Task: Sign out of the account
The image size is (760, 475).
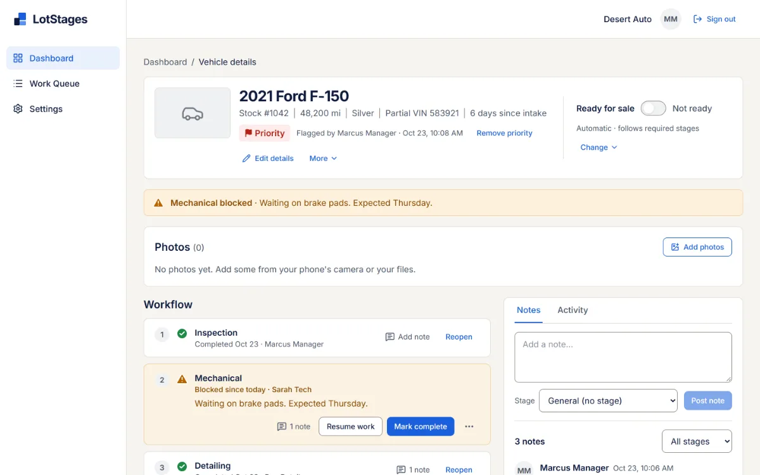Action: pyautogui.click(x=714, y=19)
